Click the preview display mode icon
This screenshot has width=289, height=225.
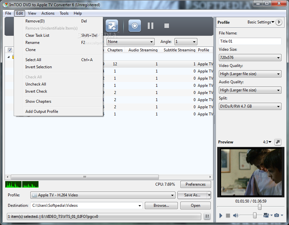point(266,215)
